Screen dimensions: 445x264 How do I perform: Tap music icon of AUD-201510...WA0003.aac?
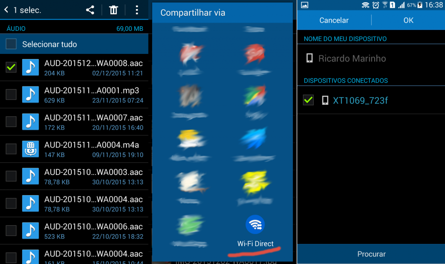pyautogui.click(x=30, y=176)
